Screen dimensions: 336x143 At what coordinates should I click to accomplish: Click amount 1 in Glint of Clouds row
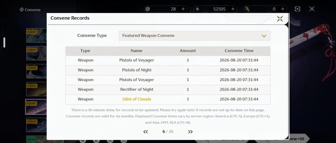188,99
